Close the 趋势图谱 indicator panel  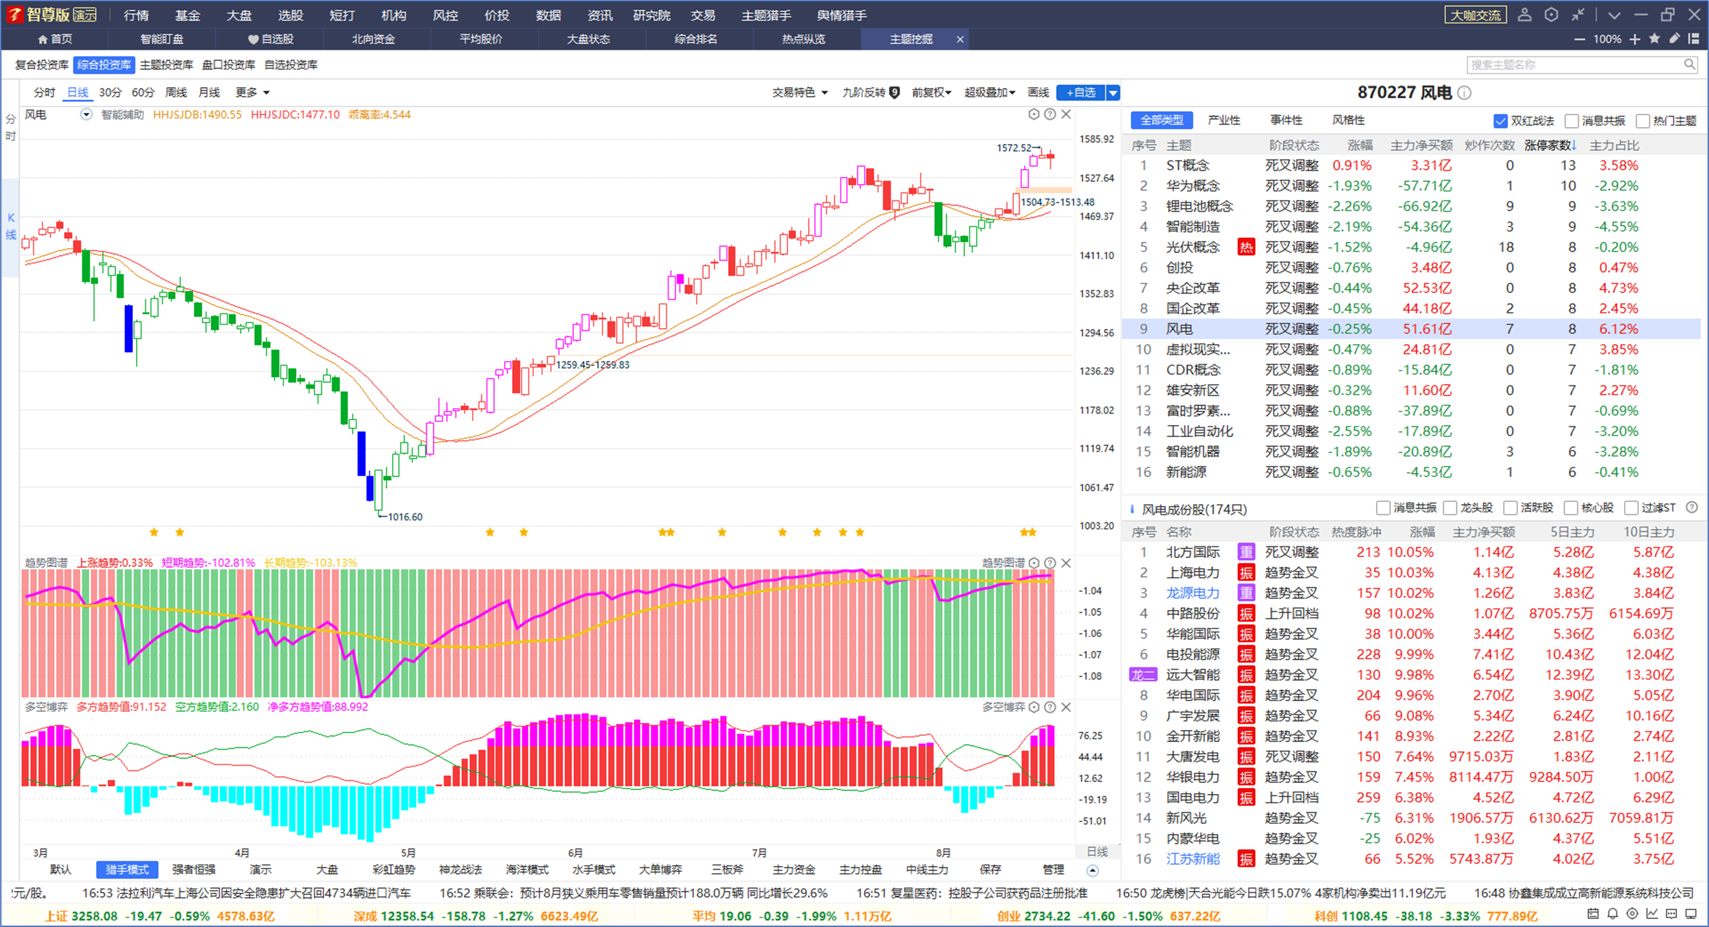click(x=1066, y=563)
